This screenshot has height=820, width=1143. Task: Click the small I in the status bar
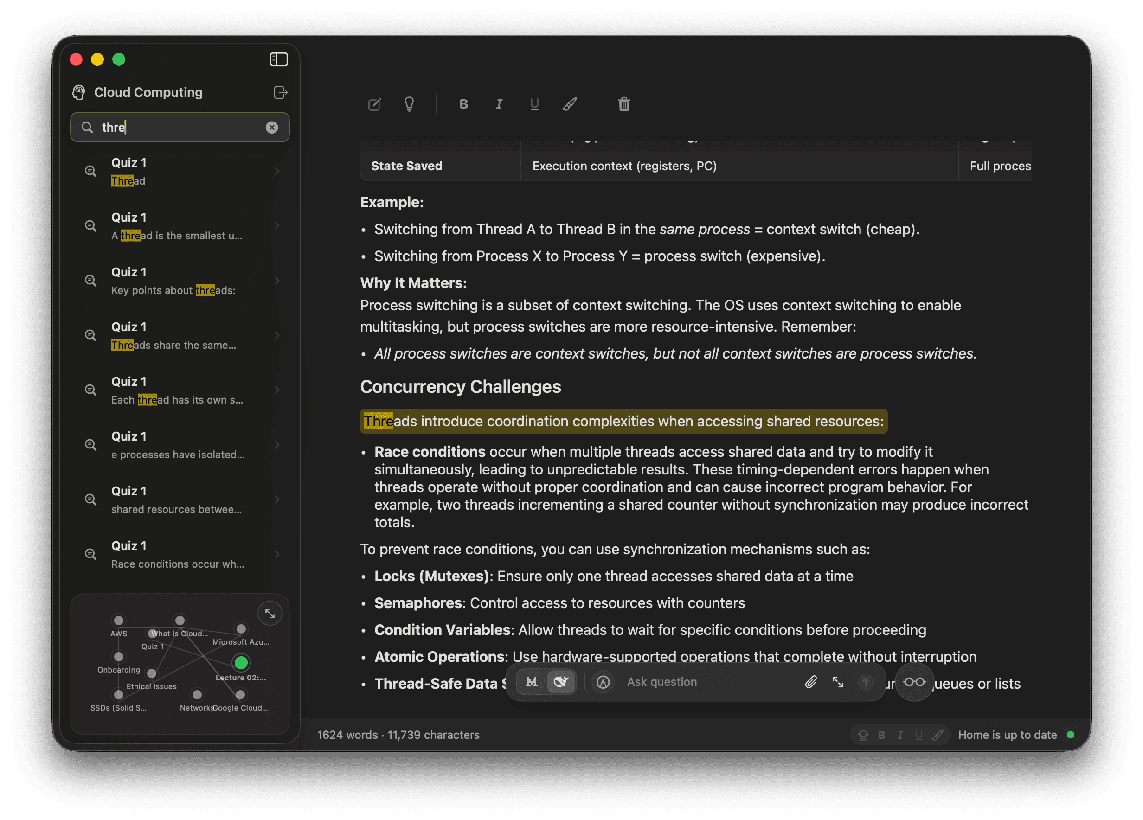click(900, 735)
